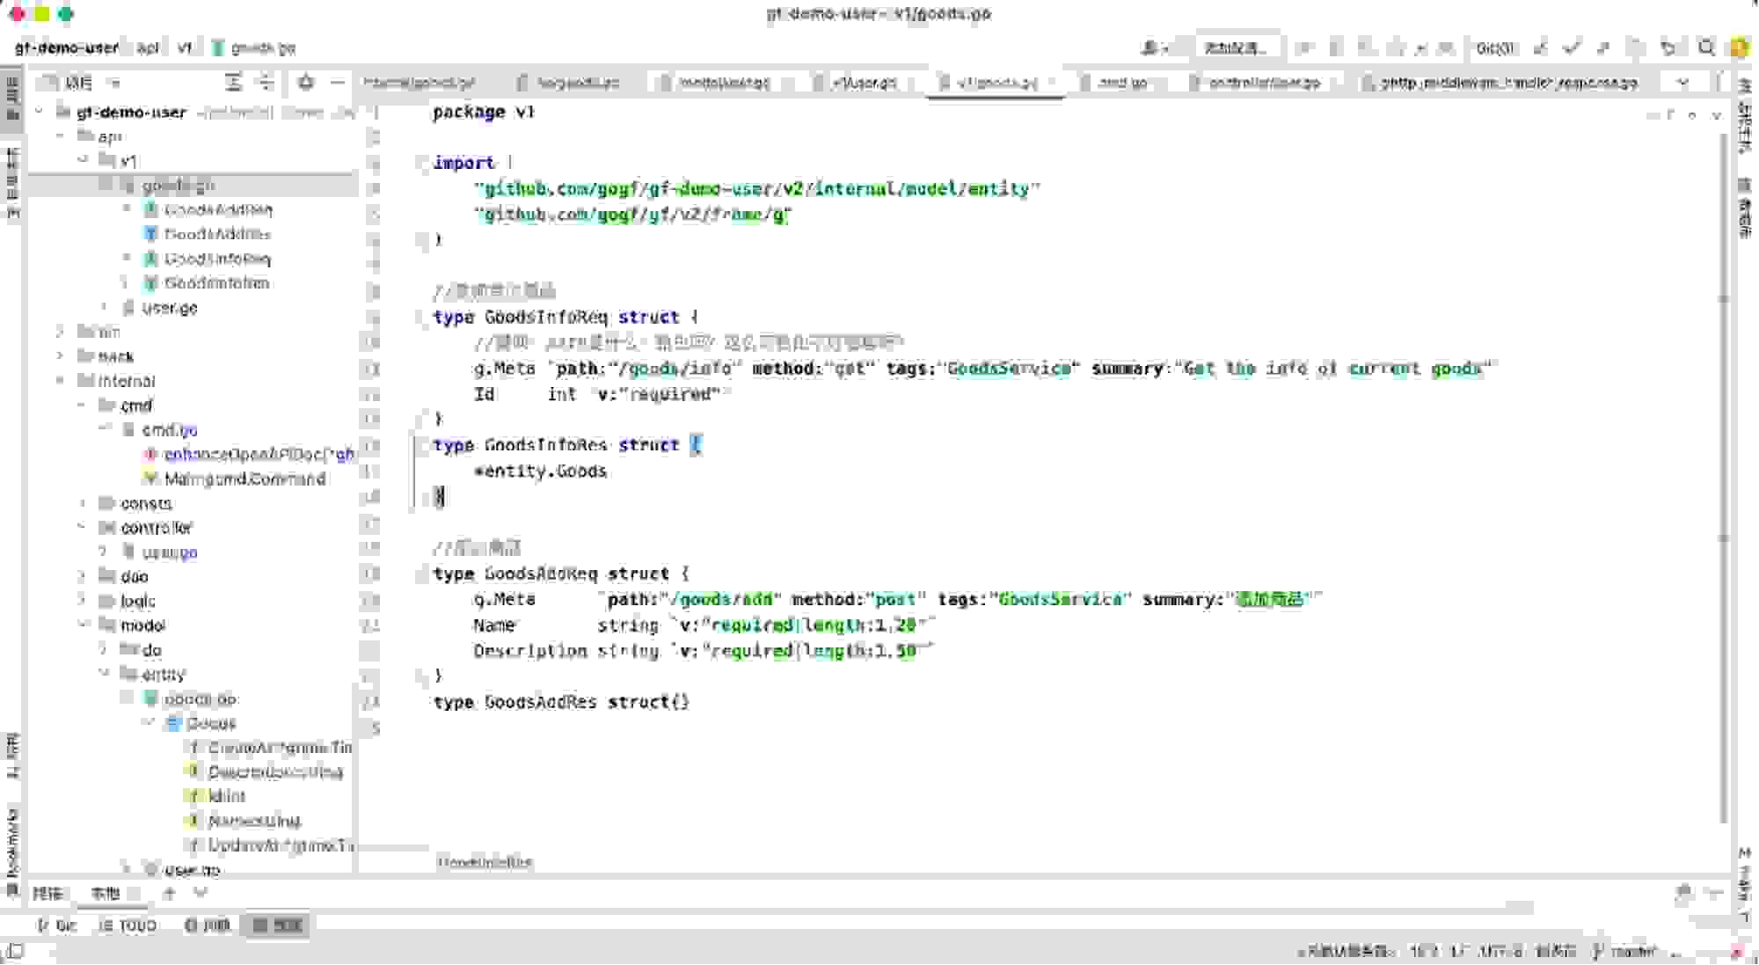The image size is (1759, 965).
Task: Click the Git update project arrow icon
Action: tap(1540, 48)
